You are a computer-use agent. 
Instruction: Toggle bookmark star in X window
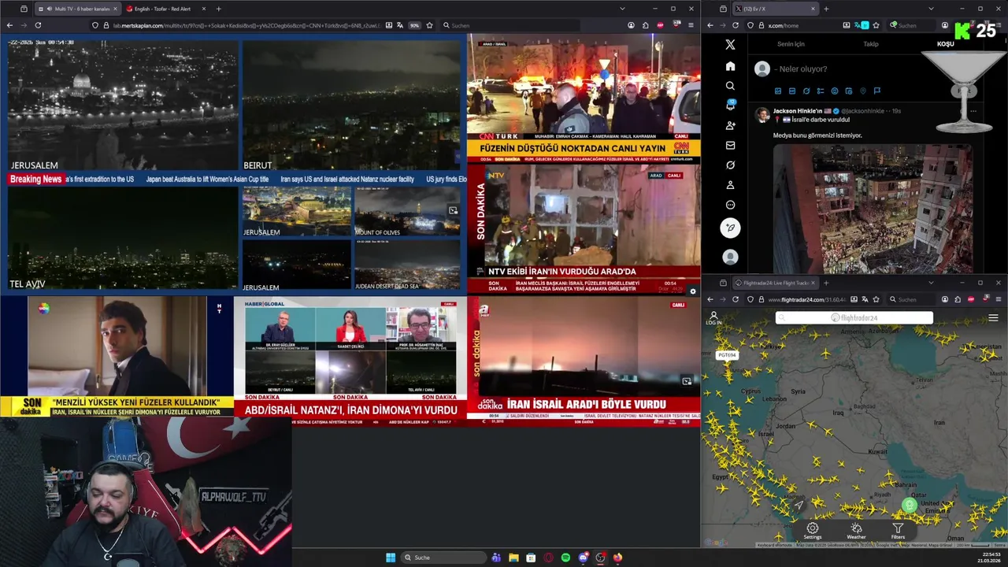[876, 25]
